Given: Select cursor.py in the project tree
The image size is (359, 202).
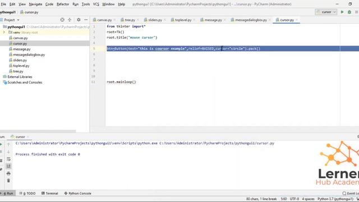Looking at the screenshot, I should click(x=20, y=44).
